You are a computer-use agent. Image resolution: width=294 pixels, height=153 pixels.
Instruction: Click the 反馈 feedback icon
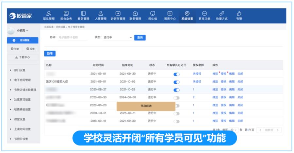coord(27,49)
